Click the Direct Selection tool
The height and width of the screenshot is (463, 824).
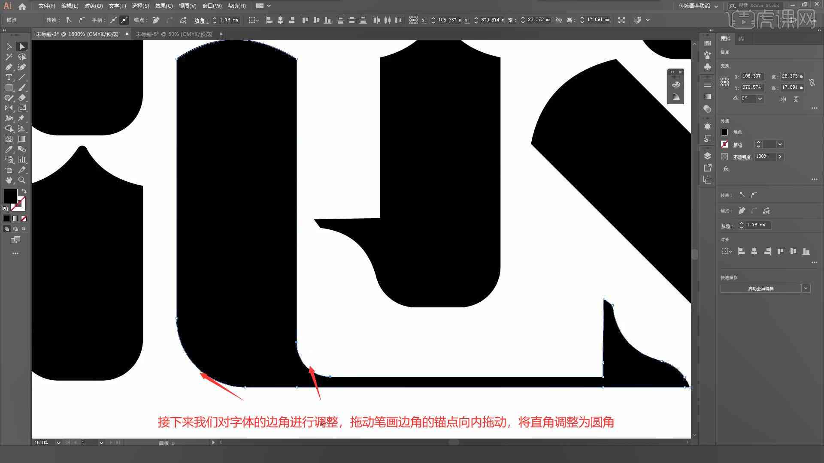pyautogui.click(x=21, y=46)
